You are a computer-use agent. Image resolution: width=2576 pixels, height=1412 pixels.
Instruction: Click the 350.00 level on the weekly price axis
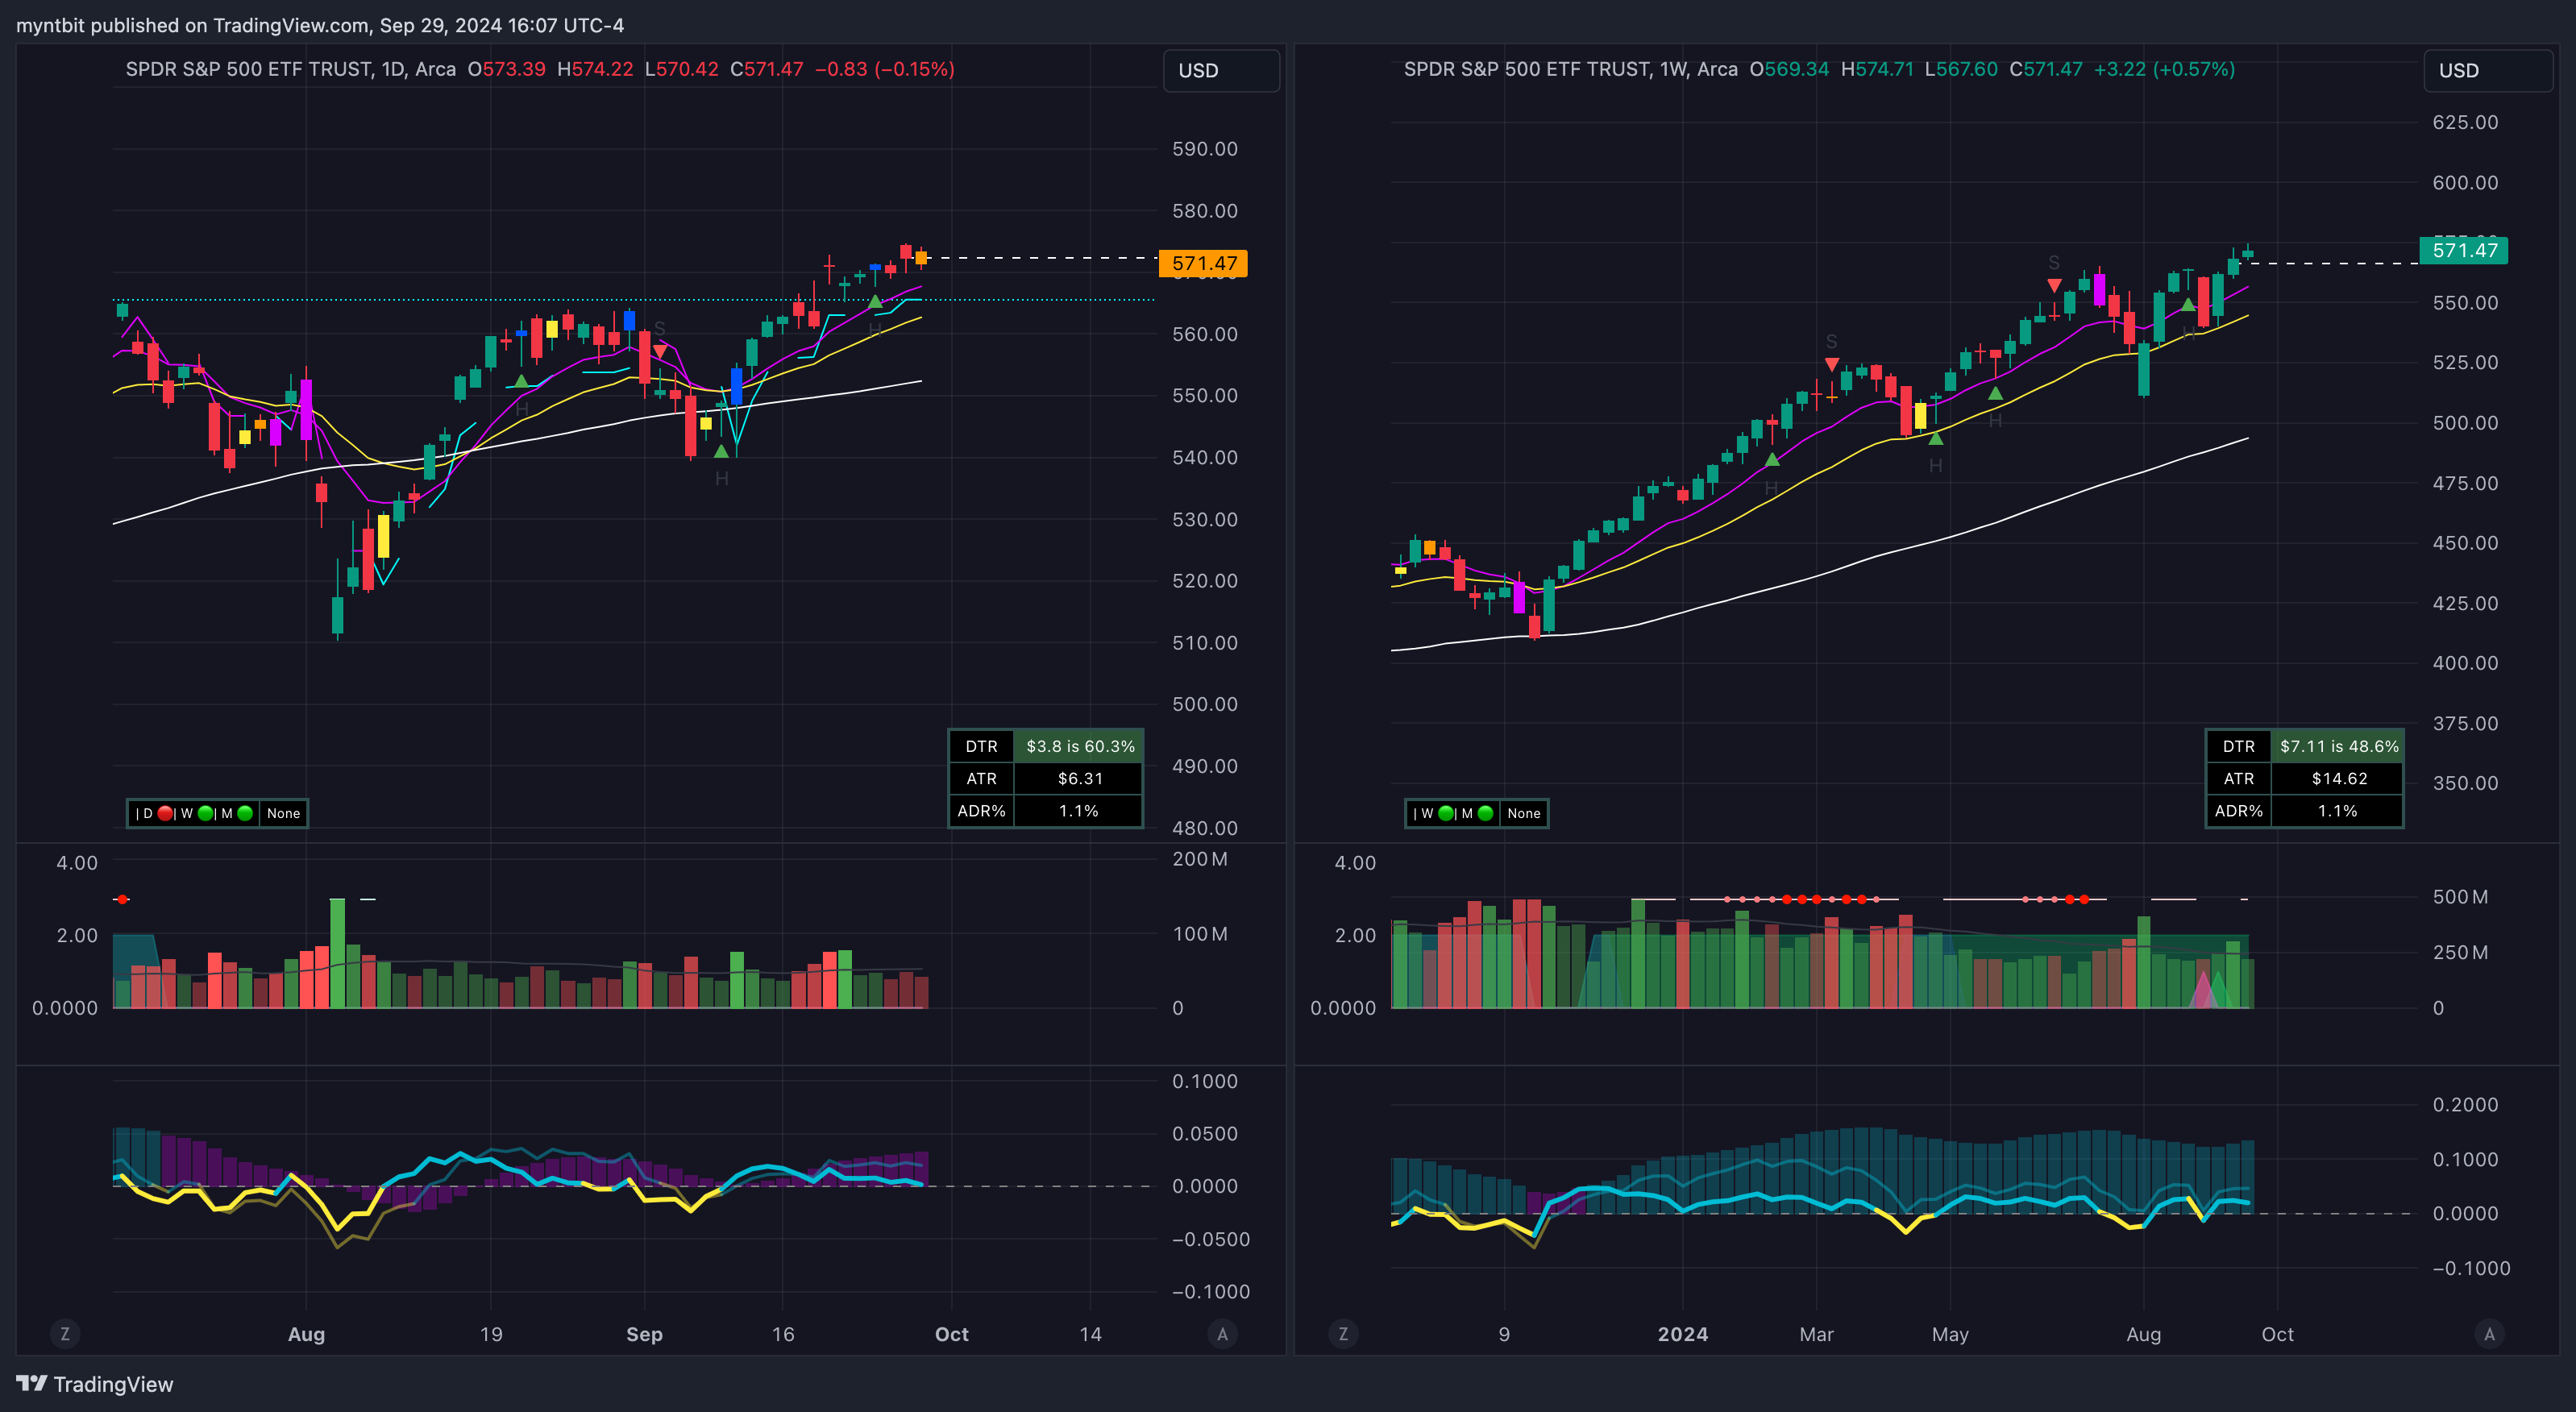tap(2465, 783)
